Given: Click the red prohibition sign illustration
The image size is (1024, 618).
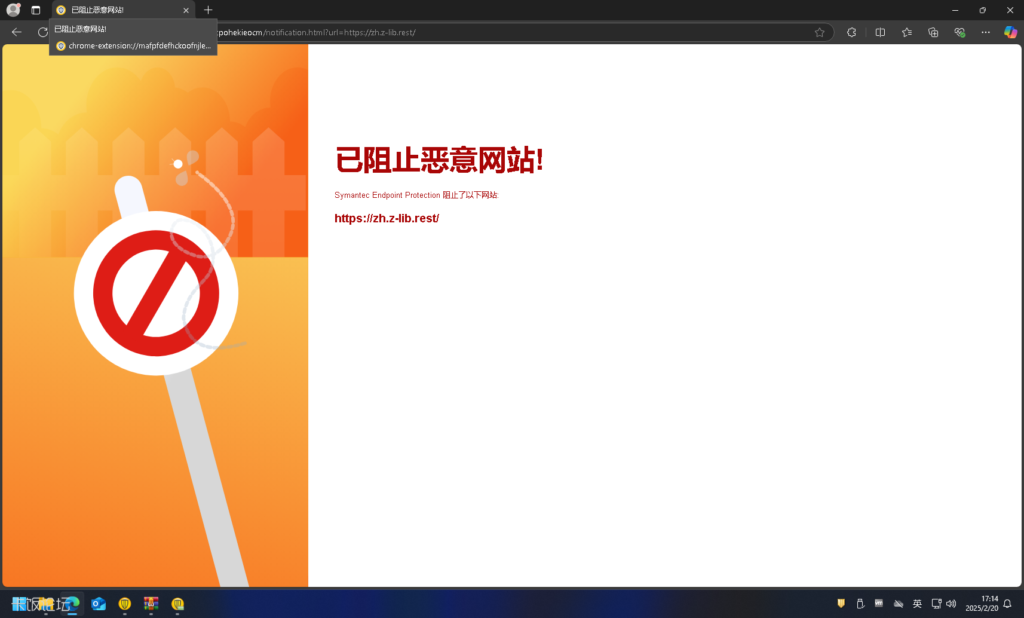Looking at the screenshot, I should tap(156, 293).
